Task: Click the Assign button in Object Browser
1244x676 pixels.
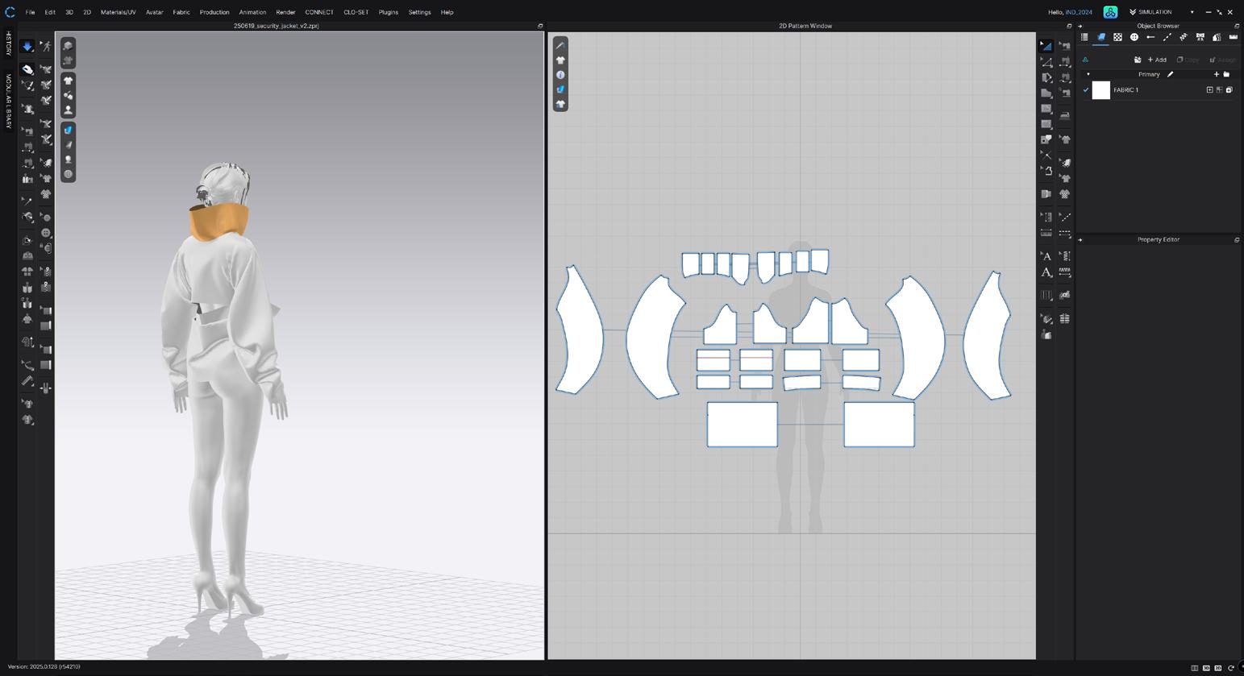Action: pos(1222,60)
